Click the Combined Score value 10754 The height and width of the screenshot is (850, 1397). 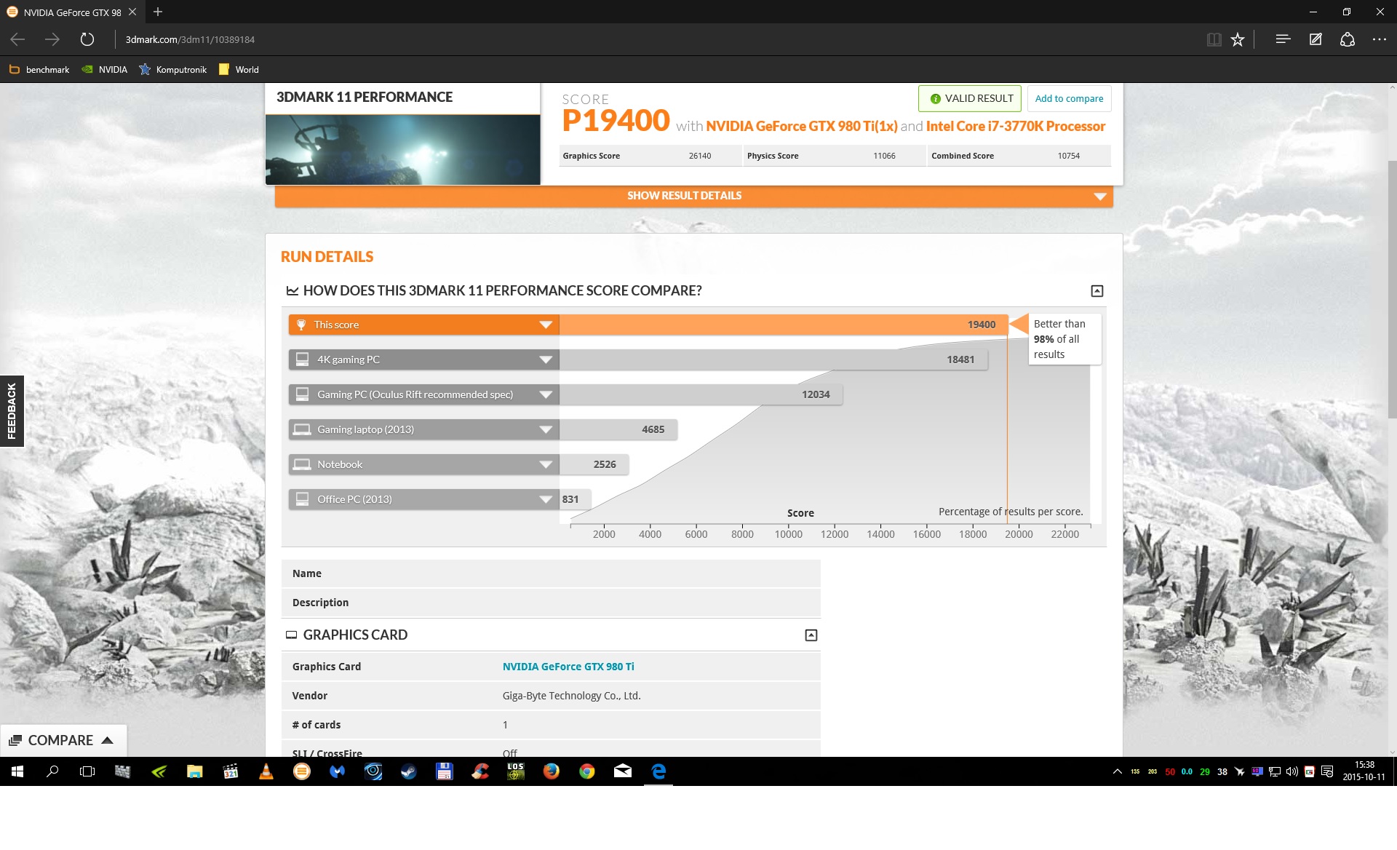[1068, 156]
